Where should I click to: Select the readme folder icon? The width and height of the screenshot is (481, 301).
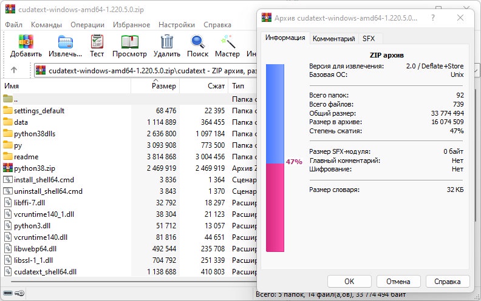pyautogui.click(x=8, y=157)
